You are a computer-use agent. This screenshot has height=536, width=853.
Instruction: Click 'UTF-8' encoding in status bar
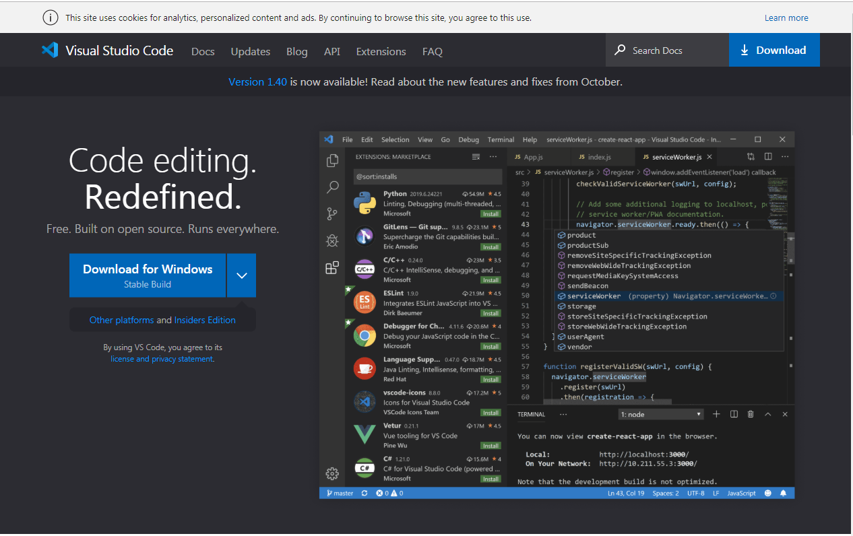[696, 494]
